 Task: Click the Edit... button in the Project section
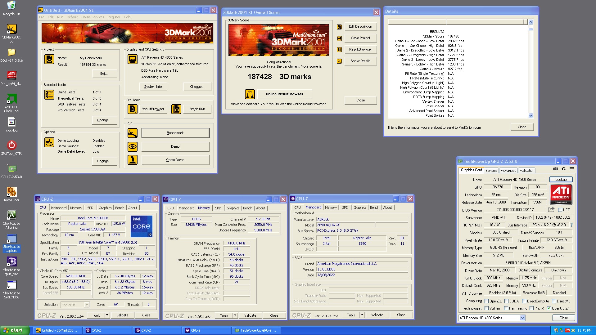pyautogui.click(x=105, y=74)
